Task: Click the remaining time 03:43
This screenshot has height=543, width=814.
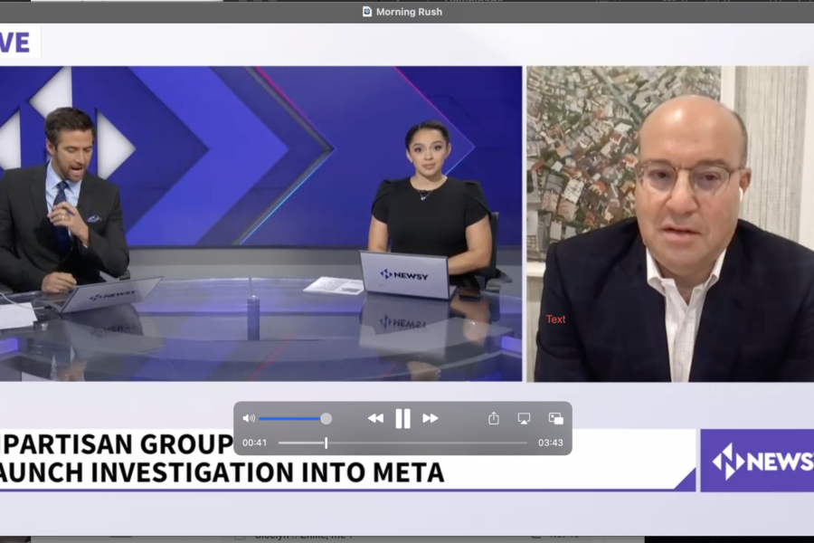Action: [550, 443]
